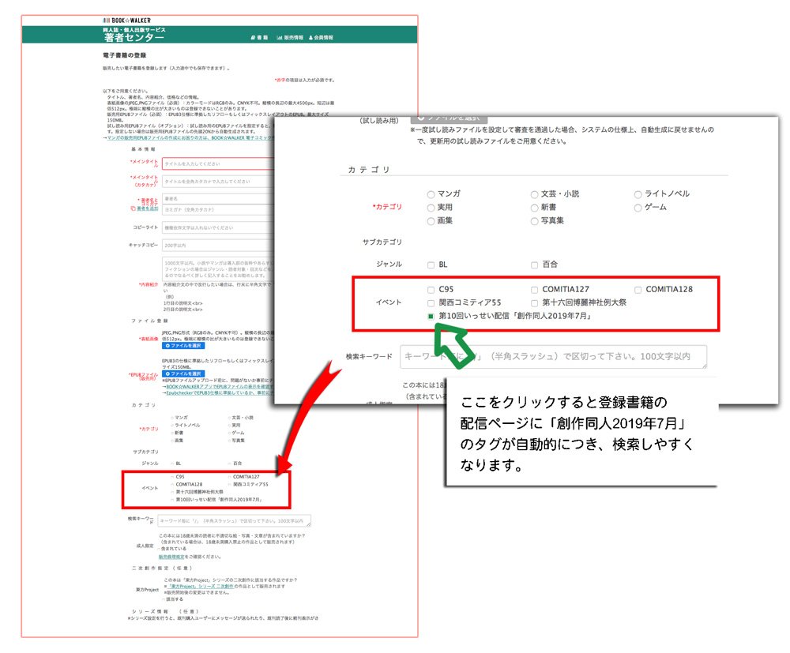This screenshot has width=790, height=653.
Task: Open the 東方Project シリーズ 二次創作 link
Action: (x=201, y=587)
